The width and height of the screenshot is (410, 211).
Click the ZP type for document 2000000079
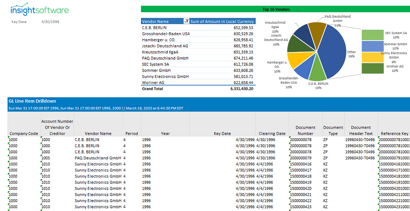coord(326,158)
